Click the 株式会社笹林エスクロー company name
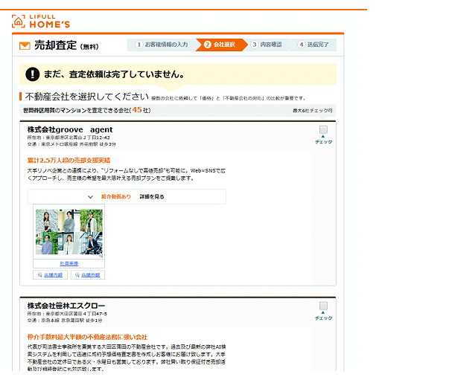This screenshot has height=380, width=449. point(66,306)
